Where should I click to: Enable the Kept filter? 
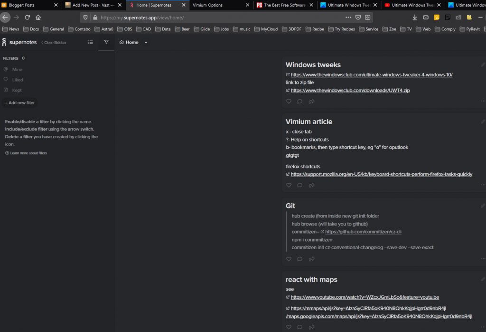[17, 90]
